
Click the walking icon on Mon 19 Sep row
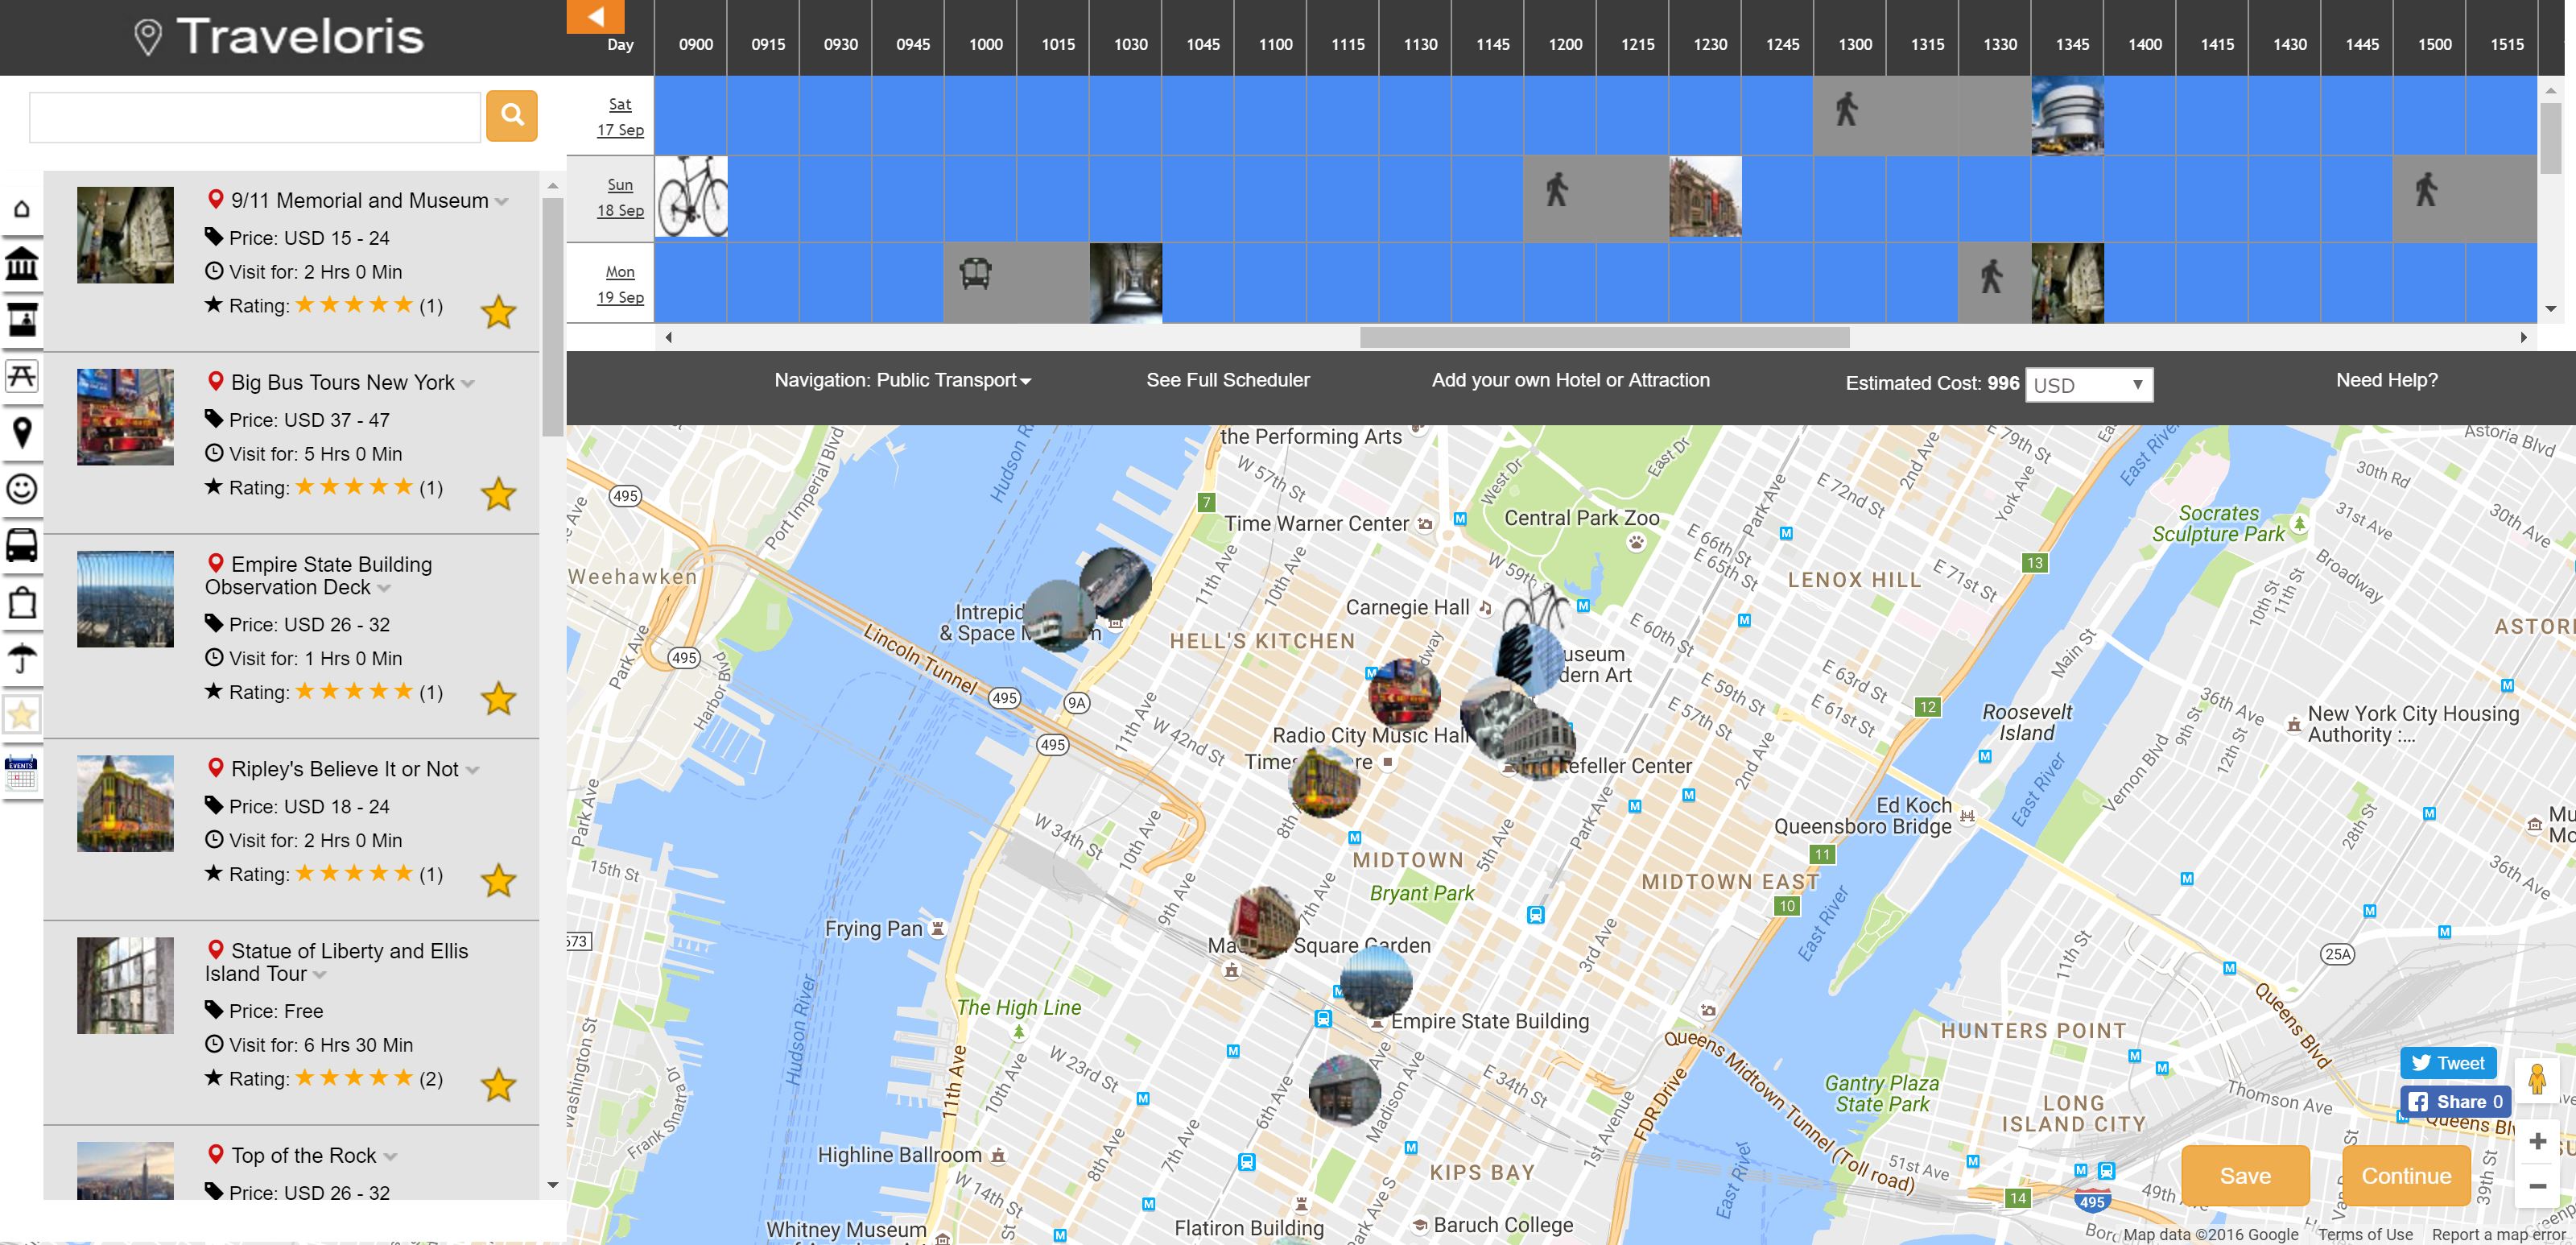tap(1992, 276)
